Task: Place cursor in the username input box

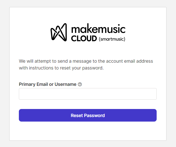Action: pos(88,94)
